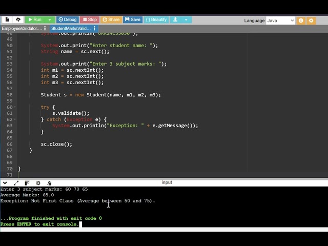Viewport: 328px width, 246px height.
Task: Open the download options dropdown arrow
Action: 186,19
